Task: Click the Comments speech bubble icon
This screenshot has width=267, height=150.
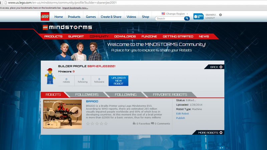Action: [x=153, y=123]
